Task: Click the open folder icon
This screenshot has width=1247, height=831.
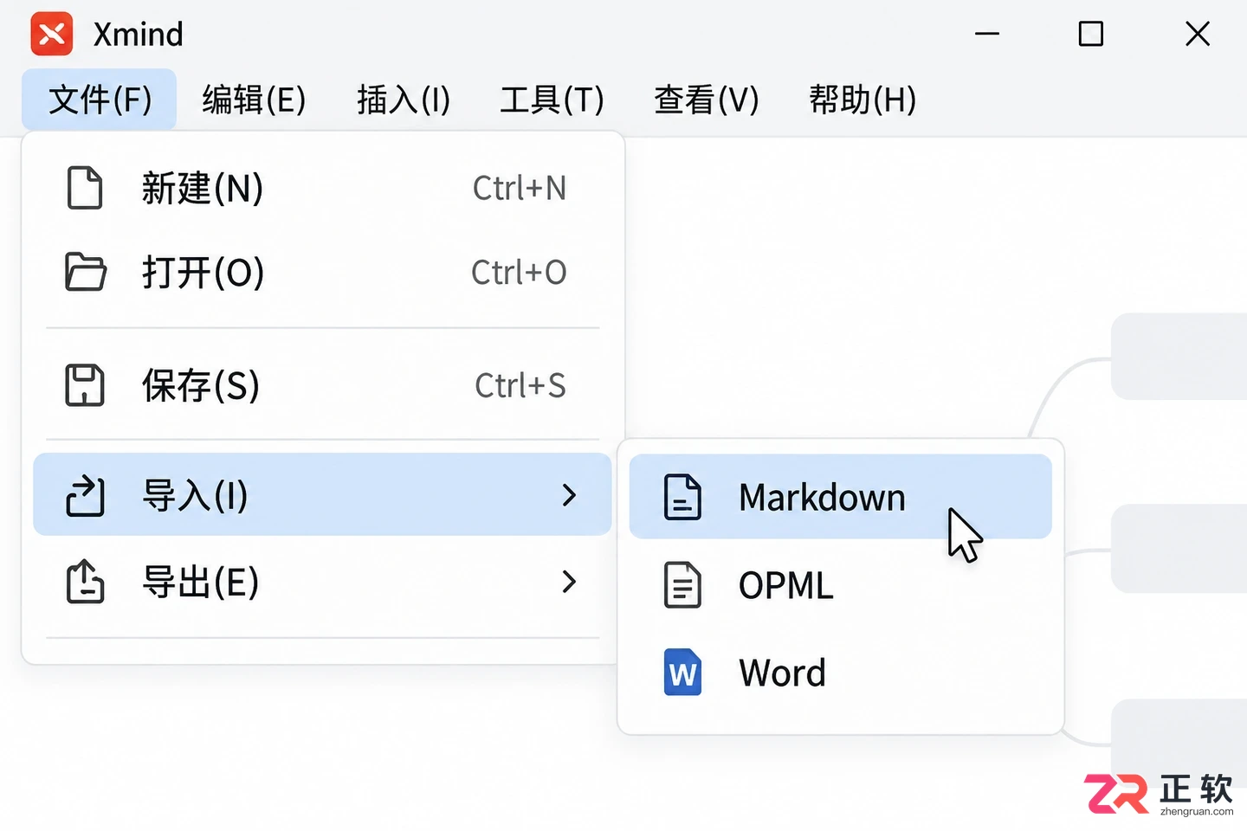Action: tap(86, 272)
